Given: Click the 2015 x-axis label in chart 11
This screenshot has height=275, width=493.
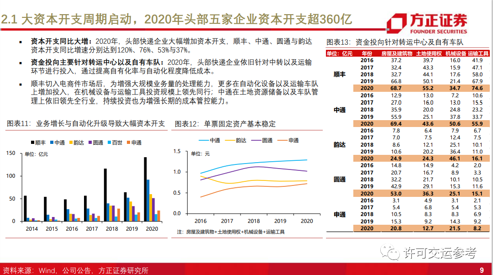Looking at the screenshot, I should tap(52, 229).
